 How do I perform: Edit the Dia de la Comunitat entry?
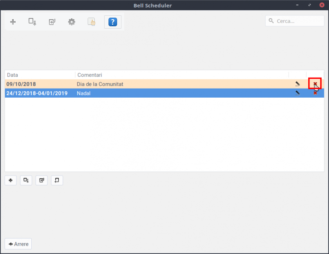coord(298,84)
